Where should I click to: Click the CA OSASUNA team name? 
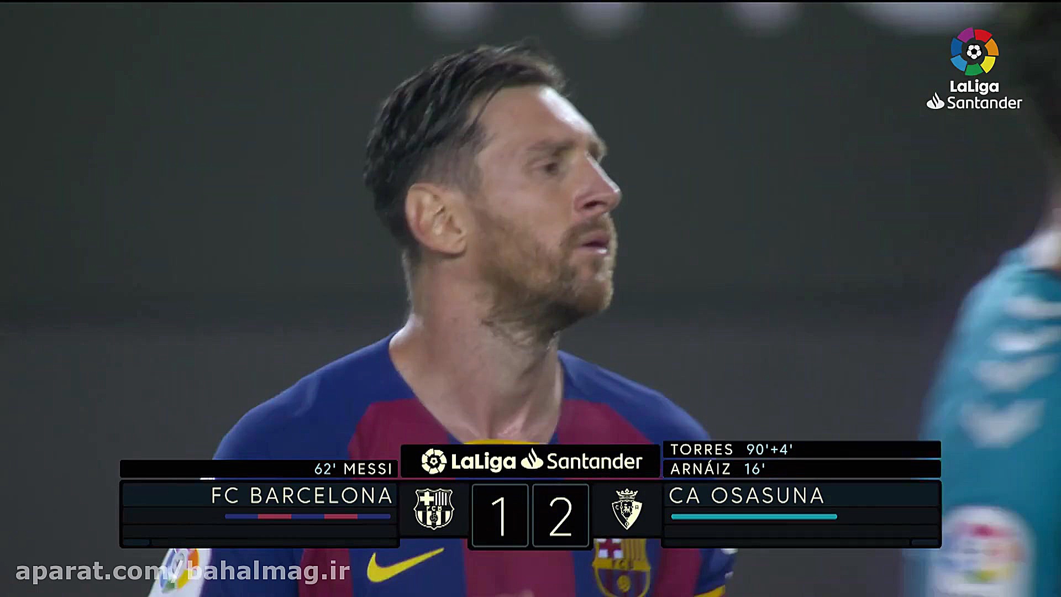747,496
